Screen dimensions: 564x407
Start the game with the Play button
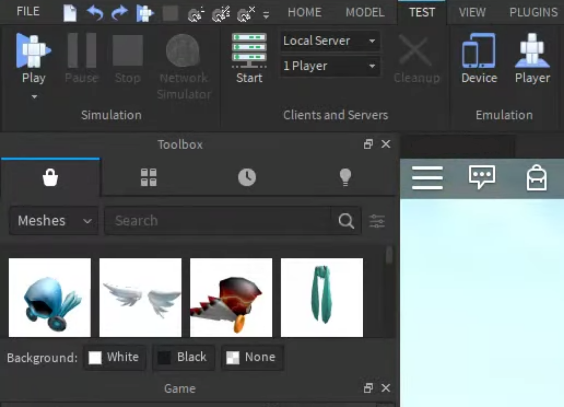pos(34,58)
